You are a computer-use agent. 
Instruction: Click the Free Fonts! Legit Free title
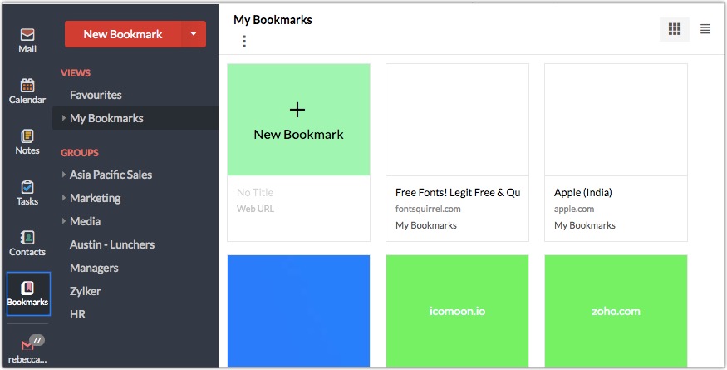458,192
